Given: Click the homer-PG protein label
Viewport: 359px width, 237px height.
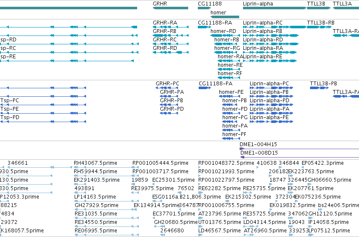Looking at the screenshot, I should coord(235,117).
